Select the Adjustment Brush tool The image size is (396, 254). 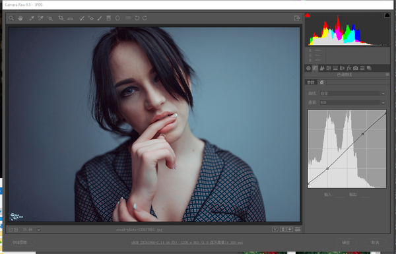pos(100,18)
